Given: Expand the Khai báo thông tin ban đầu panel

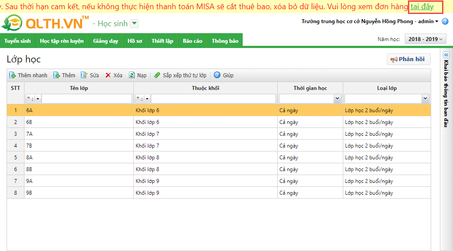Looking at the screenshot, I should click(x=446, y=55).
